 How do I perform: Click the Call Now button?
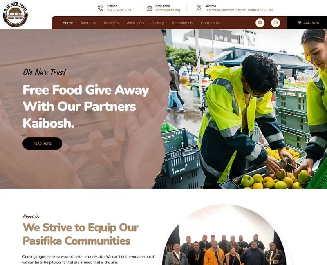307,23
